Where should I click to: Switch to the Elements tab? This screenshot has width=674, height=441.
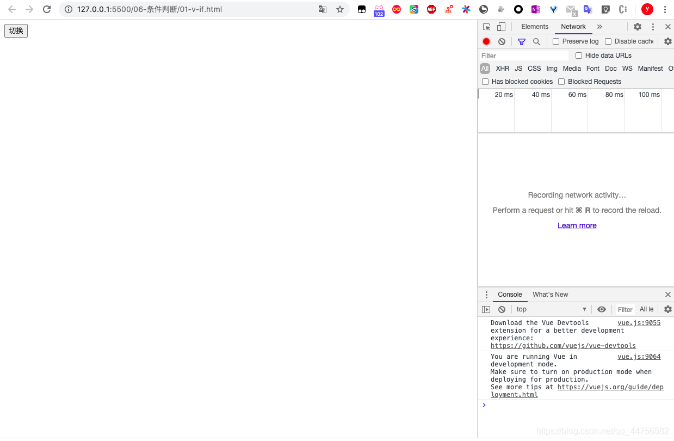coord(535,27)
